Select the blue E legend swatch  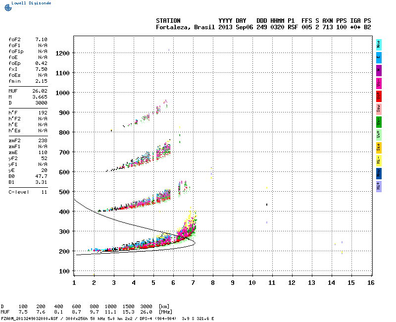[x=379, y=58]
